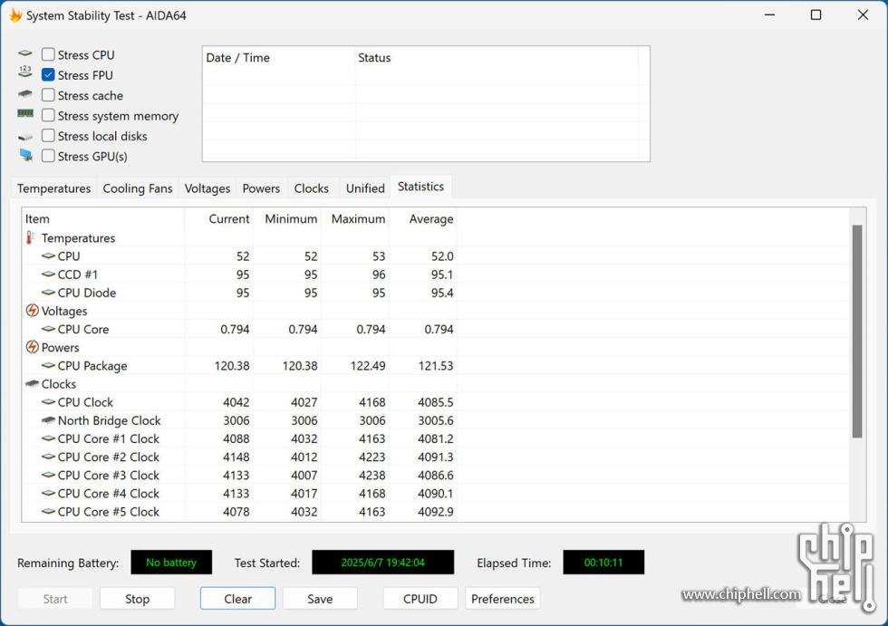Open the Cooling Fans tab

click(138, 188)
